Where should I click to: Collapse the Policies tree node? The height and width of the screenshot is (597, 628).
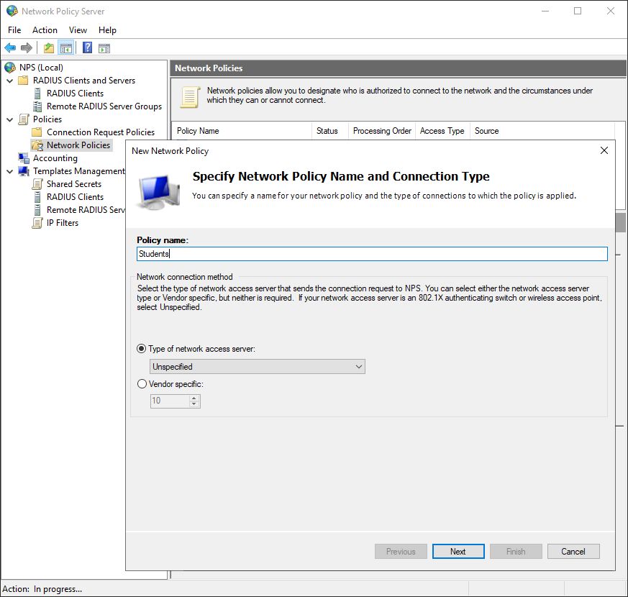(10, 119)
